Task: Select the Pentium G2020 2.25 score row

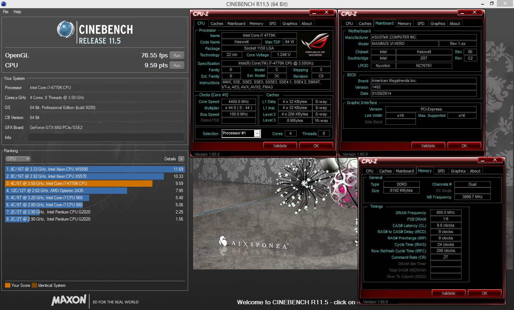Action: 95,212
